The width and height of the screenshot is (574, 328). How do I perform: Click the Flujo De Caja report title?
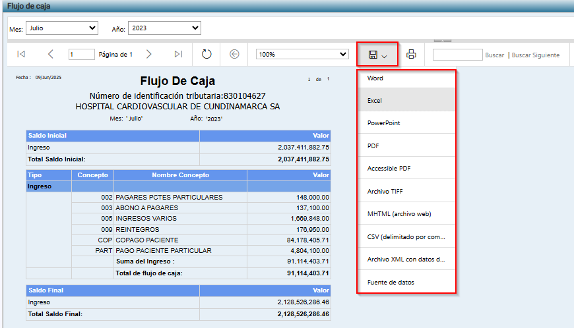coord(177,81)
